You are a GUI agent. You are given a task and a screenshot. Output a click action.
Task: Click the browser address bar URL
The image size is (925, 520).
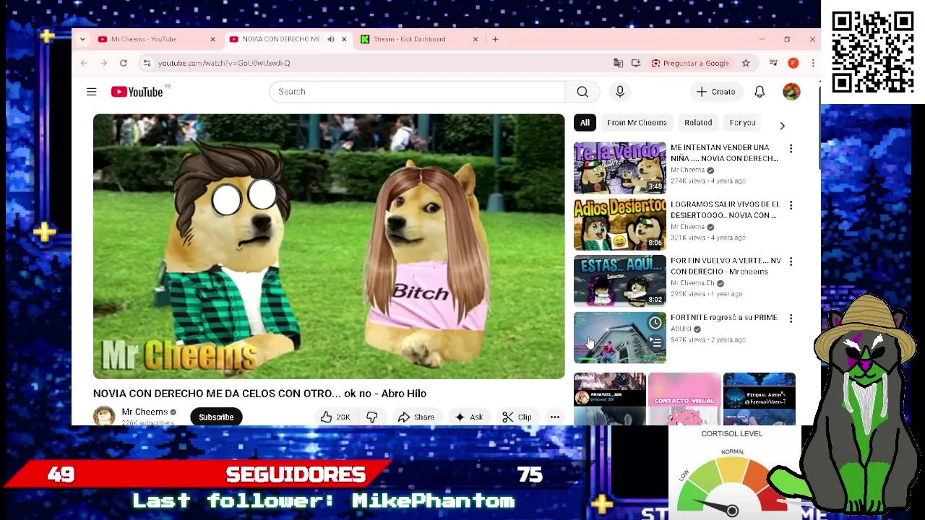tap(224, 63)
